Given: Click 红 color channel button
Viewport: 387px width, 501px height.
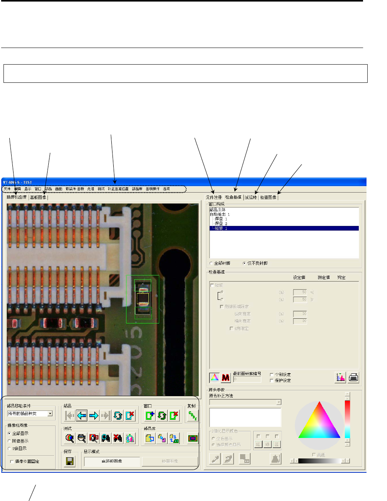Looking at the screenshot, I should [258, 445].
